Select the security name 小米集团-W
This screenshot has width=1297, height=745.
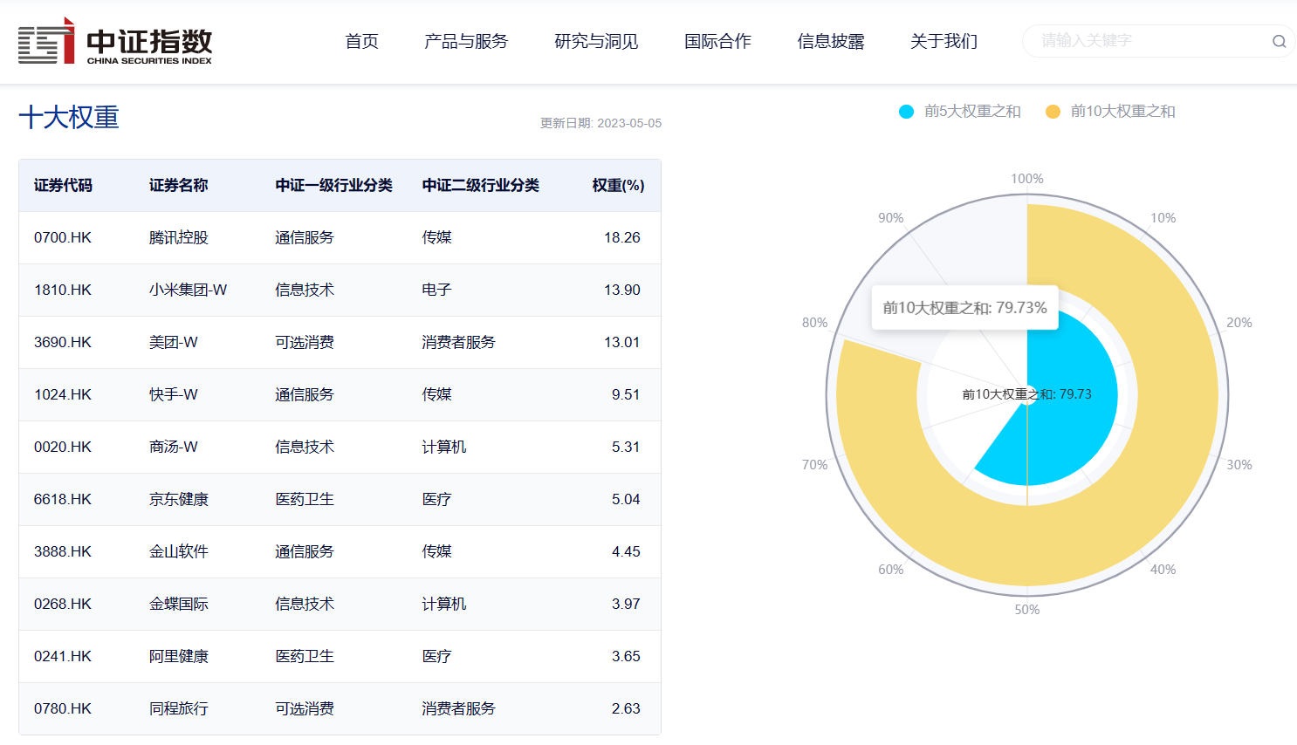click(x=188, y=290)
